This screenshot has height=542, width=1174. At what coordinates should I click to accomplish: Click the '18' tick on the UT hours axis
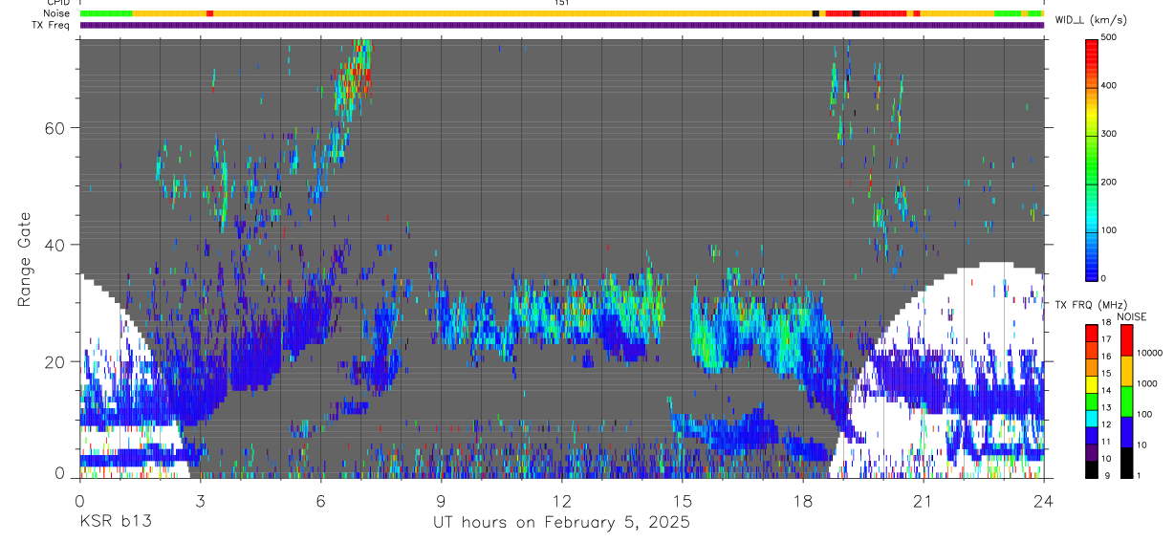[x=803, y=500]
